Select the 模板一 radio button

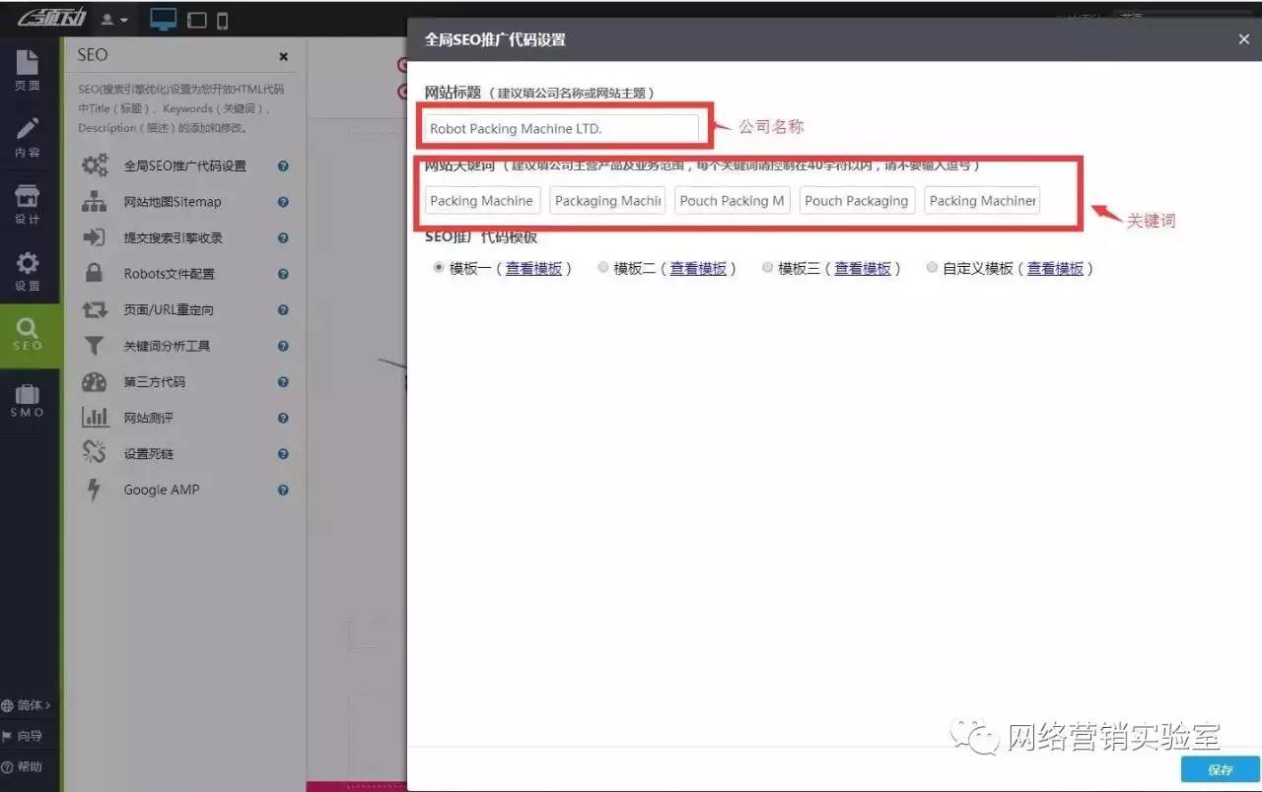pyautogui.click(x=437, y=267)
